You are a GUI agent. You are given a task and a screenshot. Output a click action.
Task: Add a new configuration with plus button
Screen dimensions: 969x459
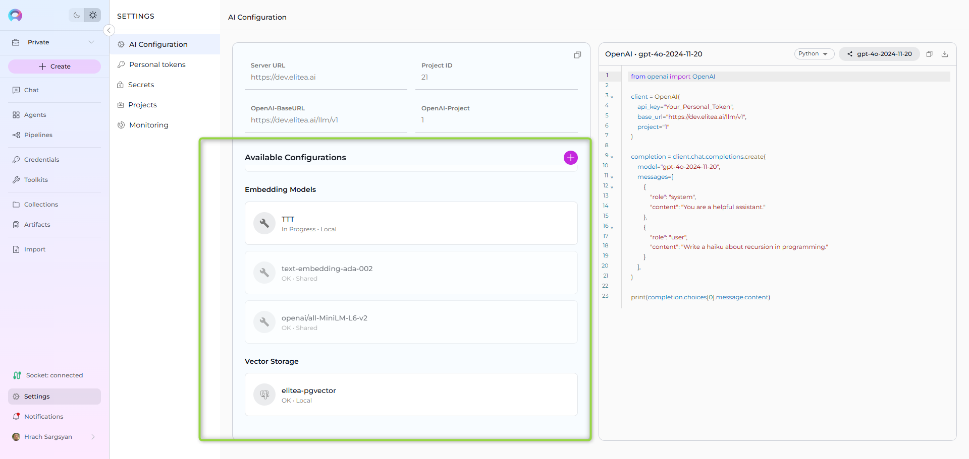coord(571,158)
